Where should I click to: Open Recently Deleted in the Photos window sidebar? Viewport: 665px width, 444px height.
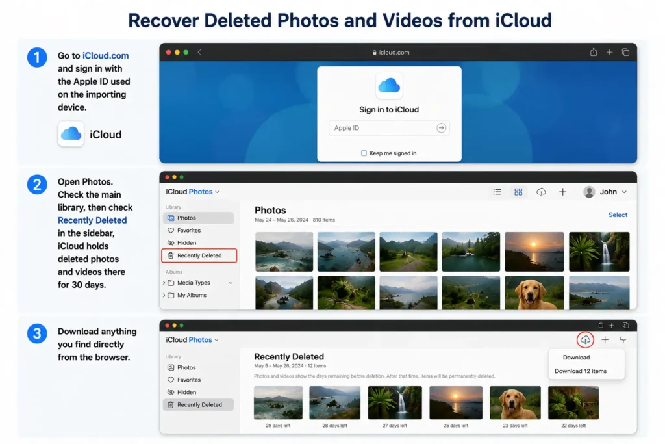coord(199,255)
